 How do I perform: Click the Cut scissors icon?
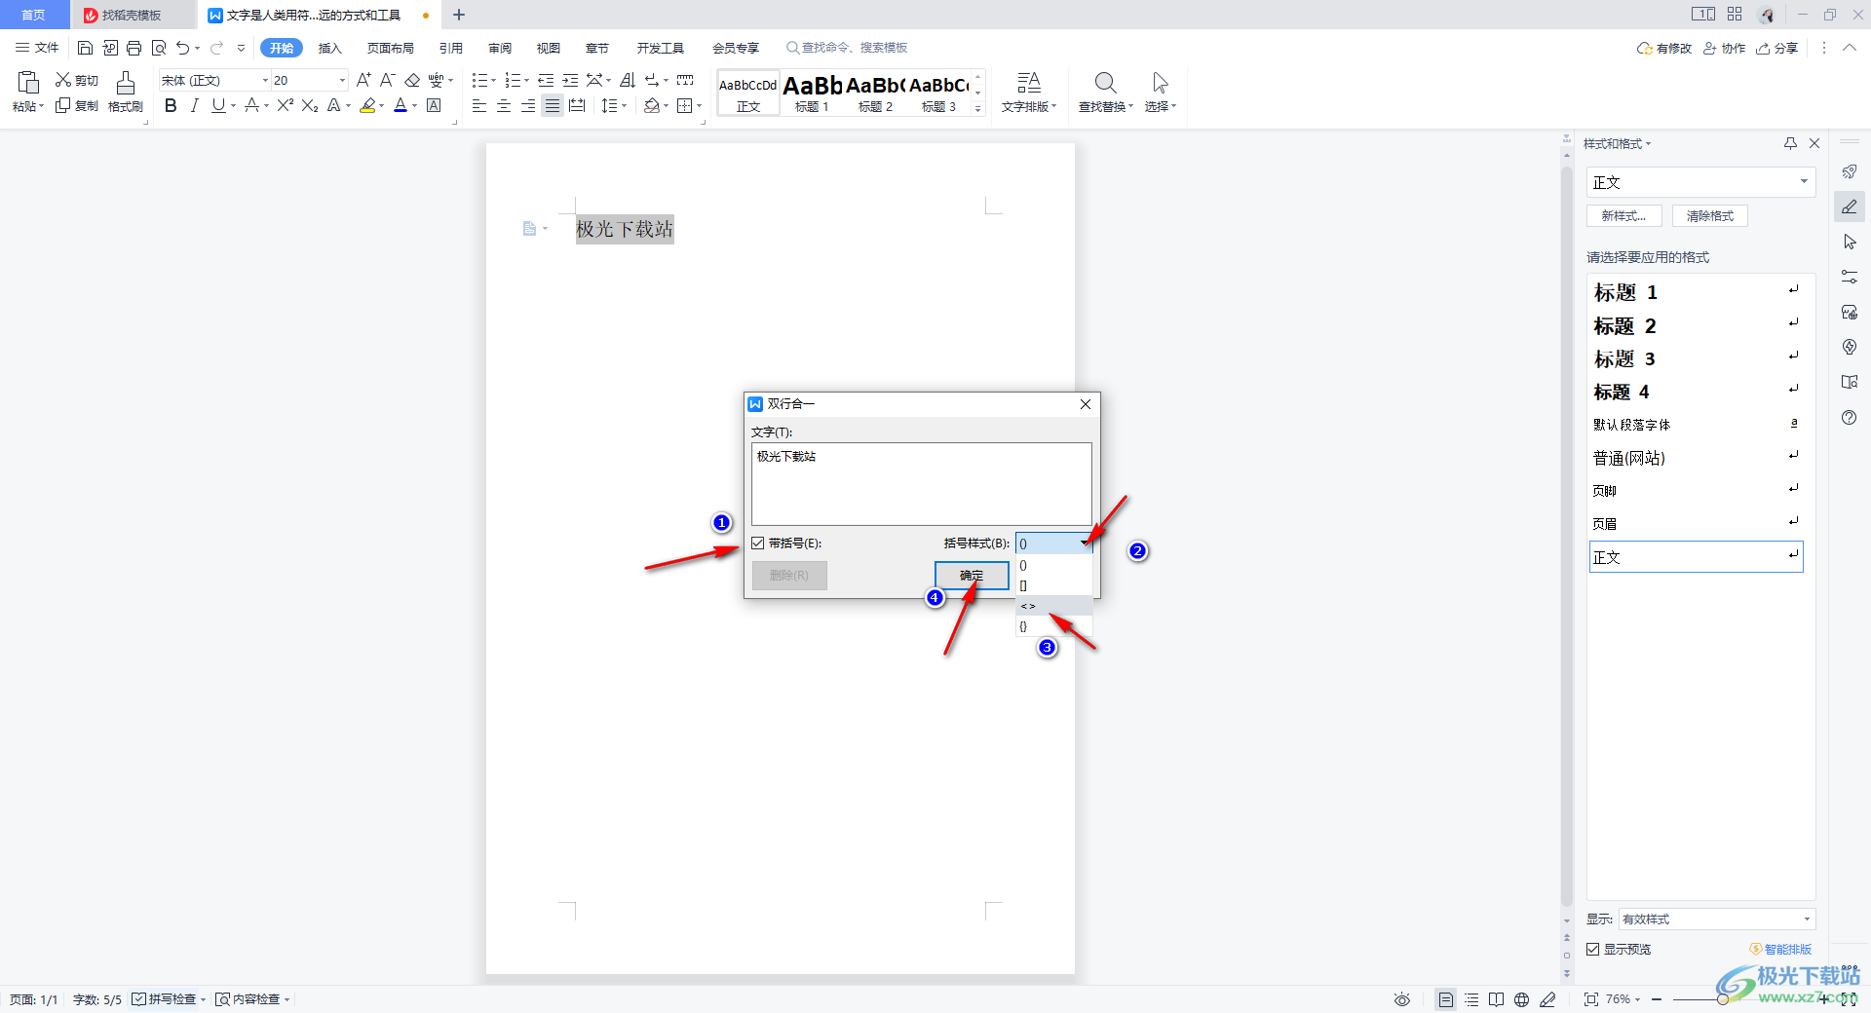click(63, 80)
